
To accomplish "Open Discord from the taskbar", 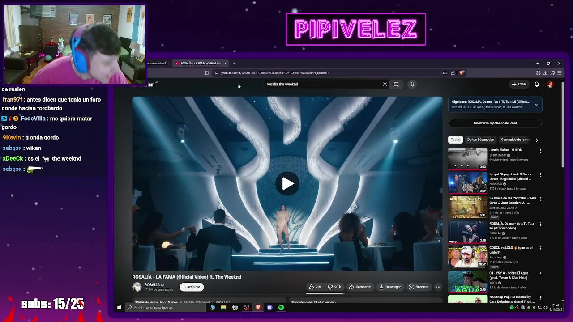I will 269,308.
